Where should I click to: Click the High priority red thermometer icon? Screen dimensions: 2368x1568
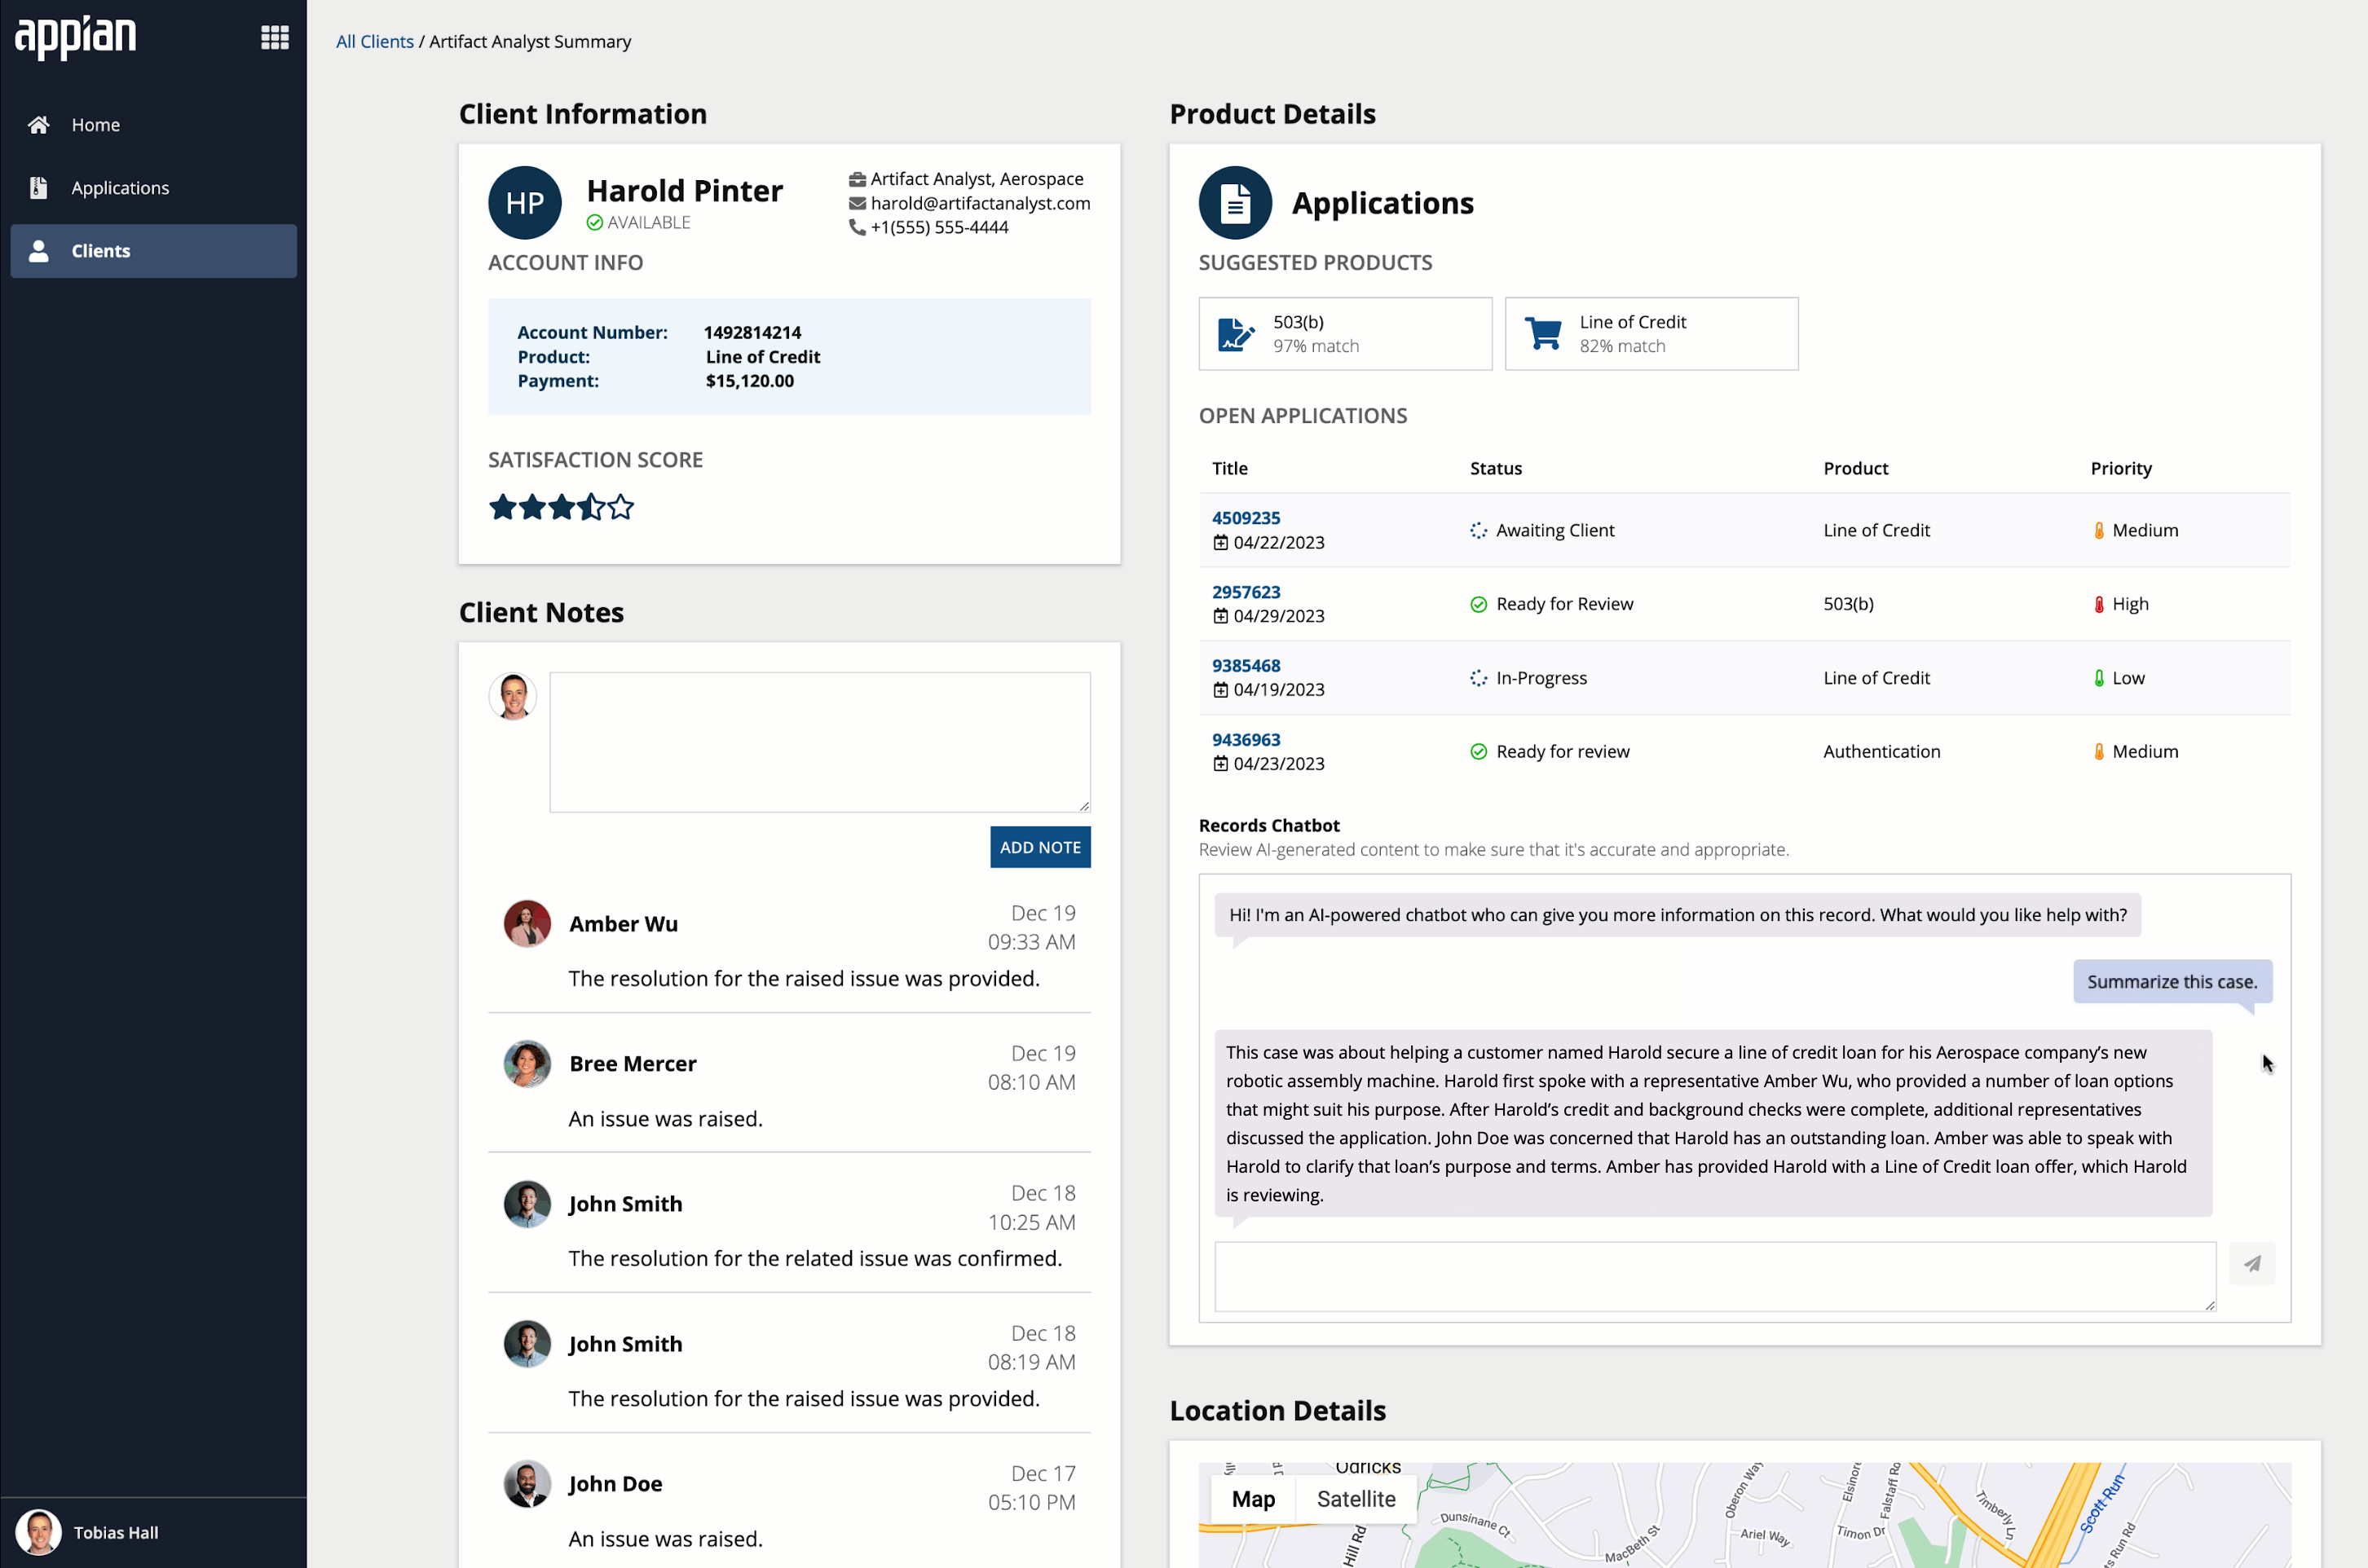[x=2098, y=605]
